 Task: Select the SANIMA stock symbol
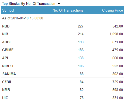coord(9,74)
